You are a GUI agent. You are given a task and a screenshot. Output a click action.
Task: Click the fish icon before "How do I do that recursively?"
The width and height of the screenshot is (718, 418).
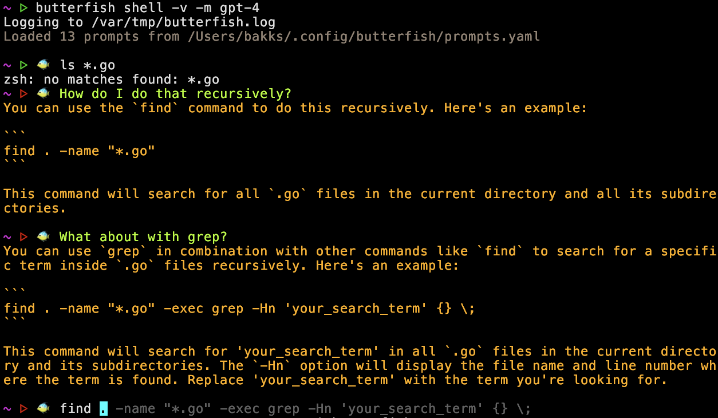[x=44, y=94]
